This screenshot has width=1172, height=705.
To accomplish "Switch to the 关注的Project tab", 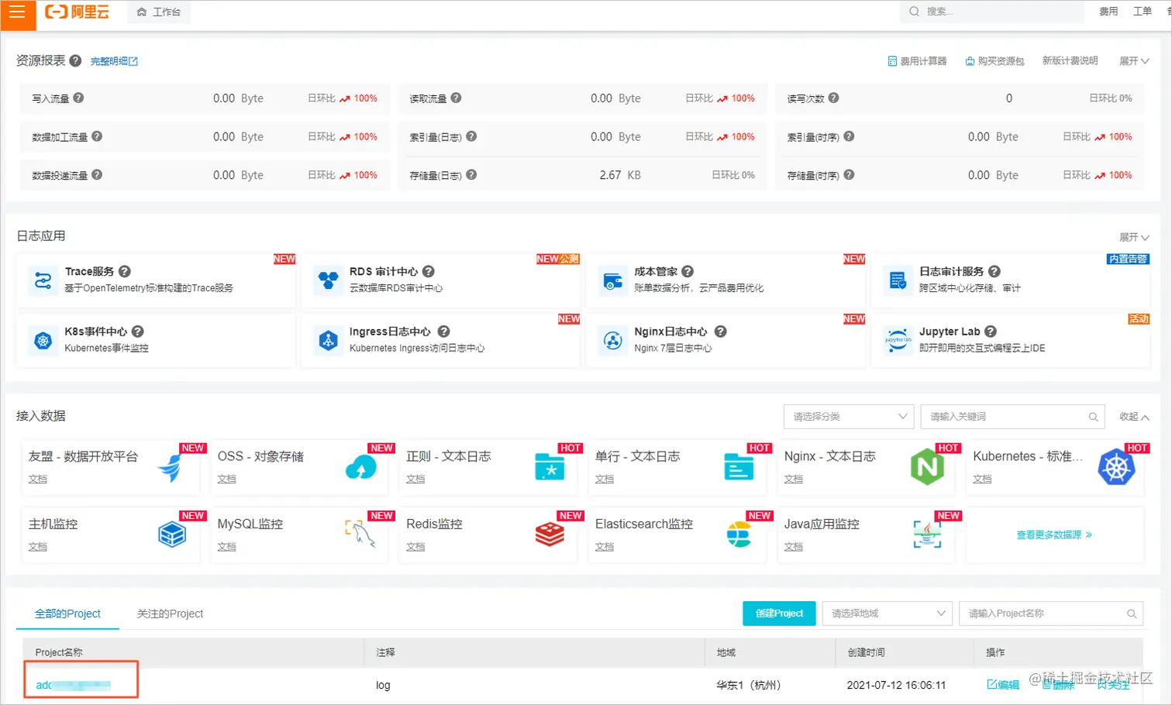I will tap(170, 614).
